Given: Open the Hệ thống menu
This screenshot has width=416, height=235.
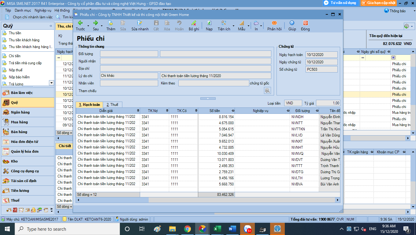Looking at the screenshot, I should click(62, 10).
